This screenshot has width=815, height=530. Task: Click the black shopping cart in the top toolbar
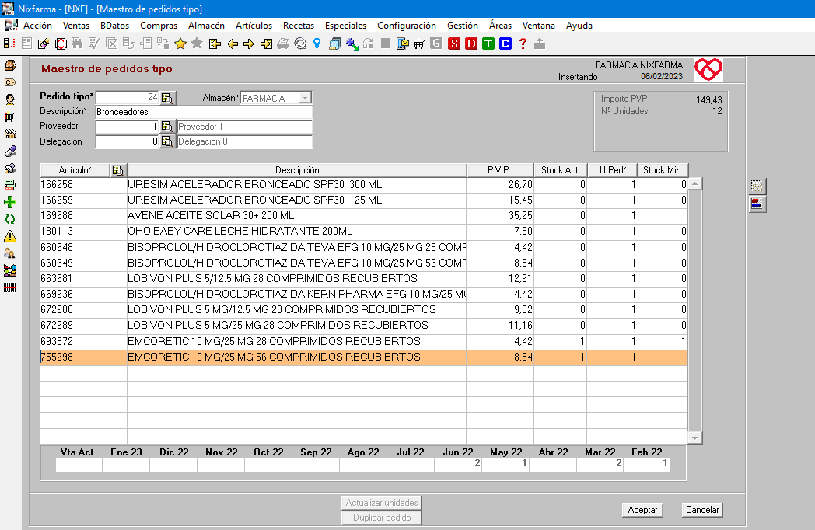click(x=419, y=45)
